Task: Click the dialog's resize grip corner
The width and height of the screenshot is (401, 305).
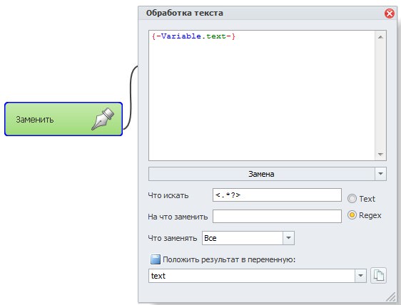Action: tap(391, 297)
